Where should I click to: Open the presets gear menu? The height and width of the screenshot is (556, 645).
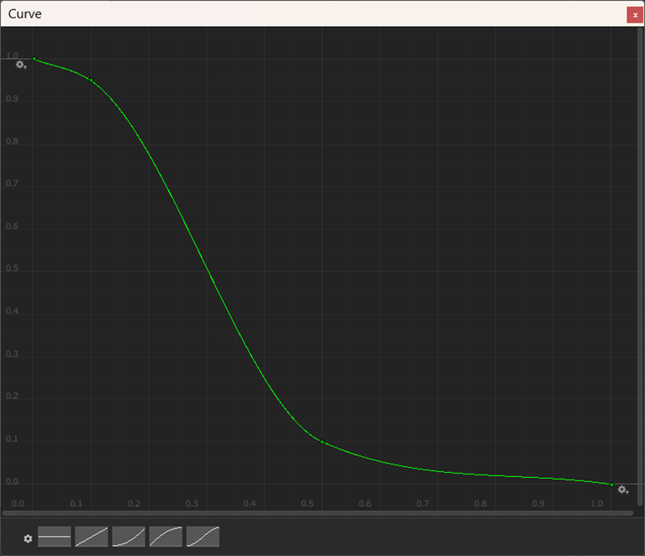(28, 538)
